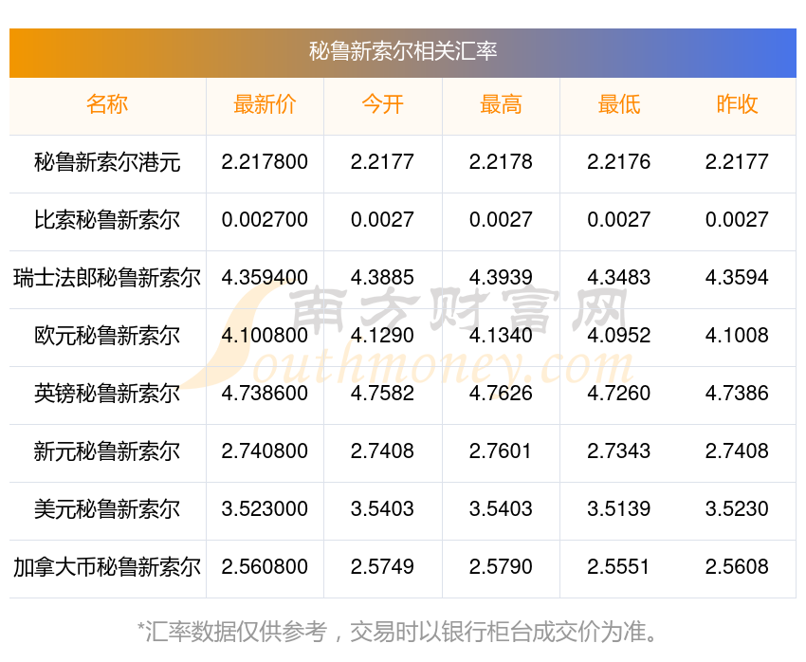Select the 4.3939 highest price cell

point(501,278)
